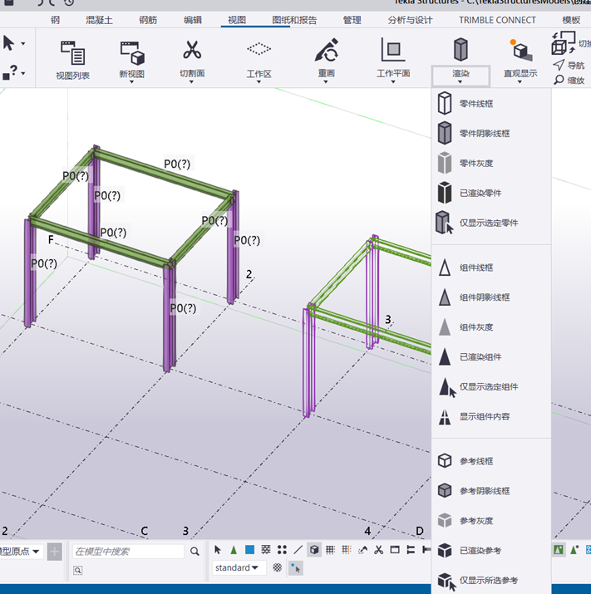
Task: Toggle the blue square selection switch
Action: [249, 550]
